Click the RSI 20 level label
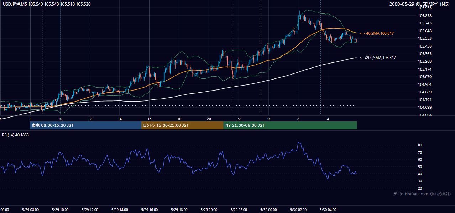The height and width of the screenshot is (213, 455). pos(420,188)
